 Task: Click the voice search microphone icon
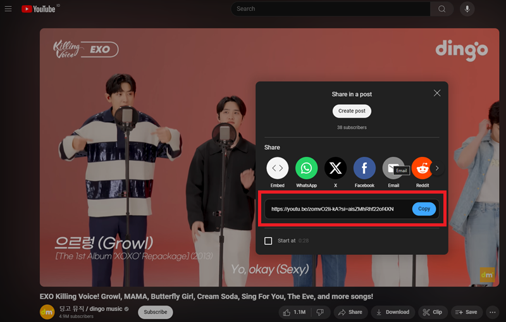(x=468, y=9)
